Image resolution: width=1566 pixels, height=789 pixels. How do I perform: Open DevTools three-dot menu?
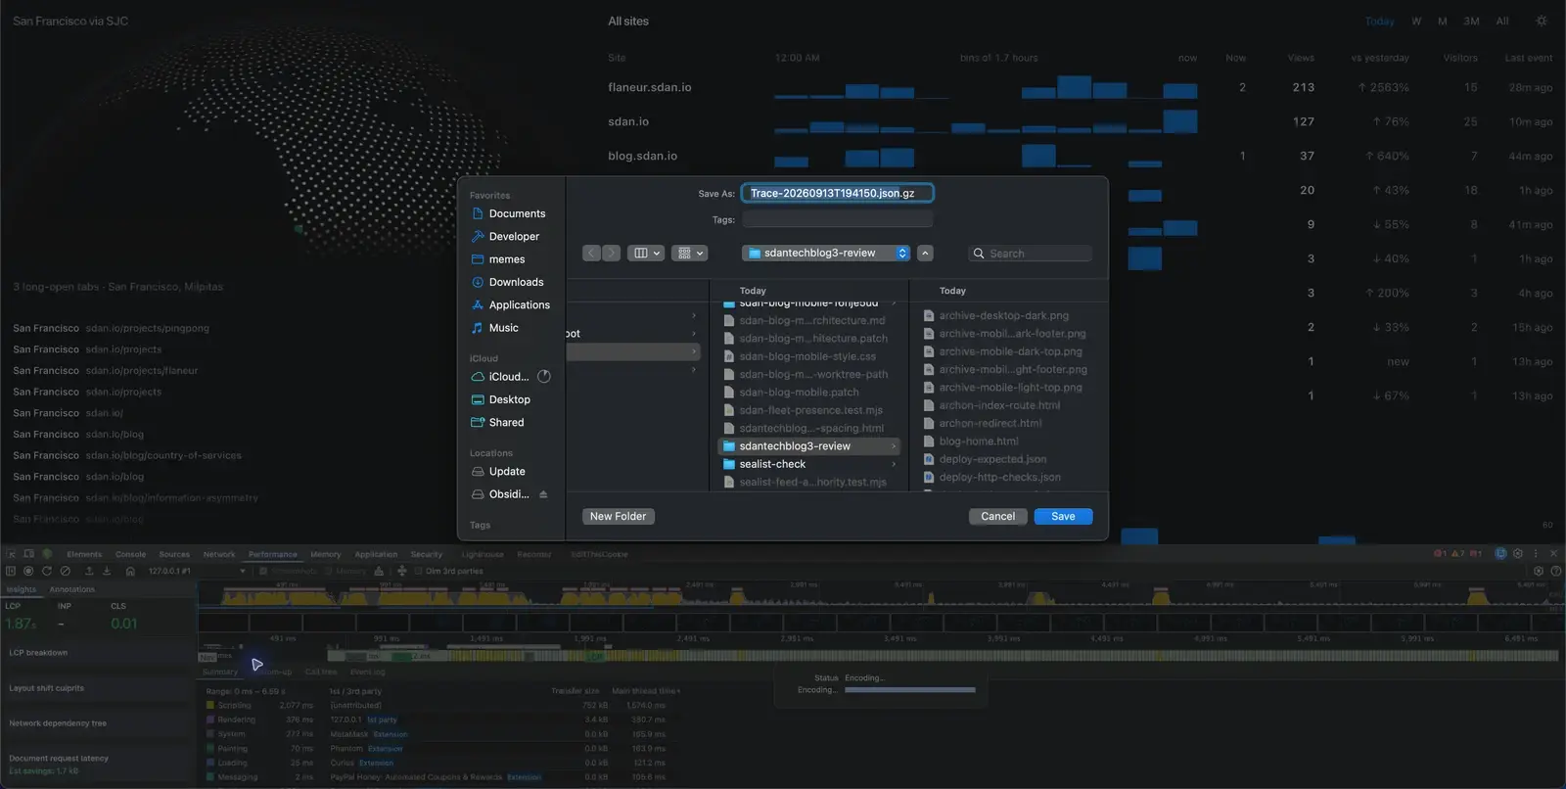tap(1536, 553)
